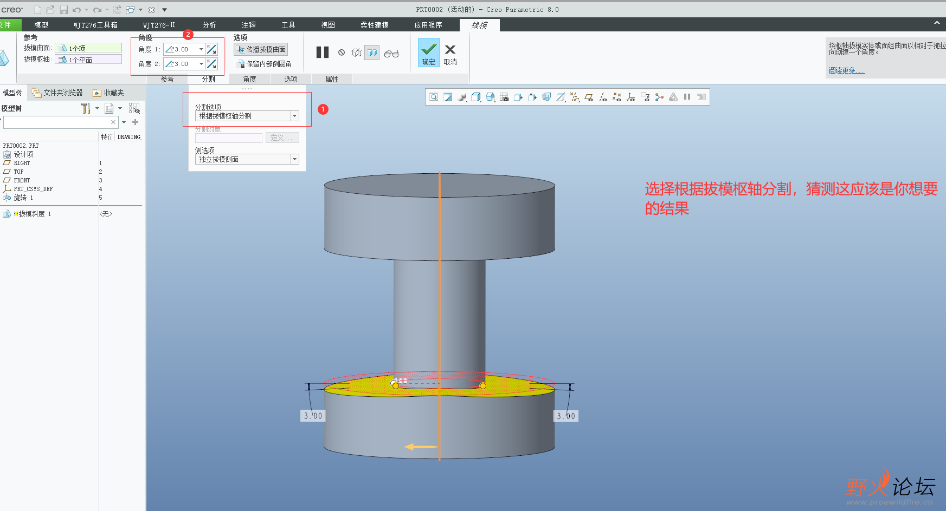Toggle preserve internal rounds option
Image resolution: width=946 pixels, height=511 pixels.
point(264,64)
